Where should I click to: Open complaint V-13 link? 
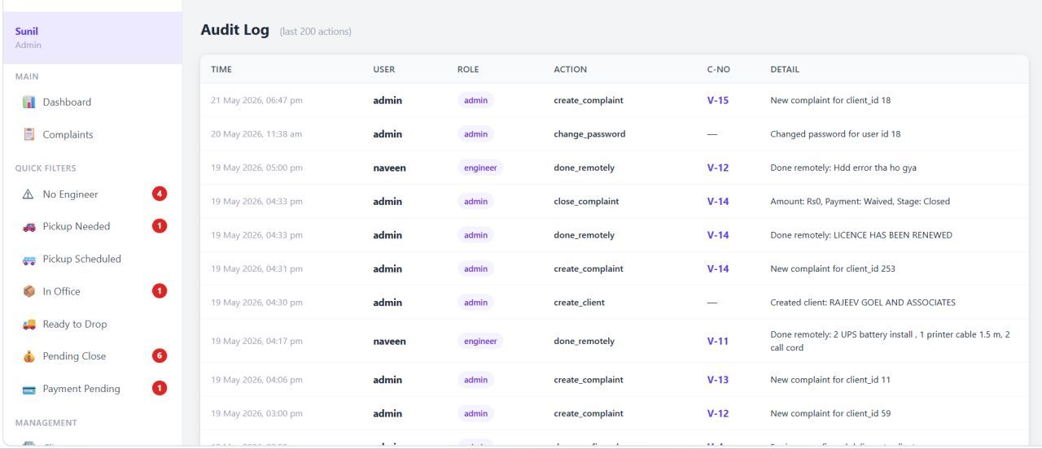tap(718, 380)
